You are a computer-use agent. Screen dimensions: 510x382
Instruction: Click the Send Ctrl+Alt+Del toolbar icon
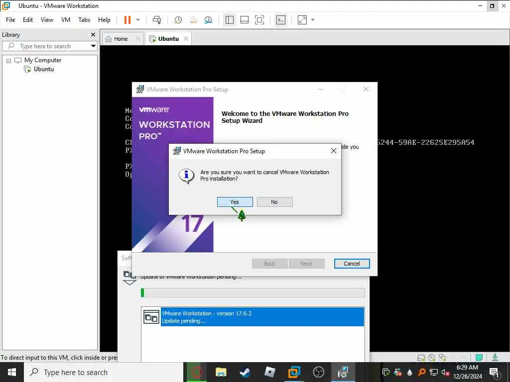157,20
